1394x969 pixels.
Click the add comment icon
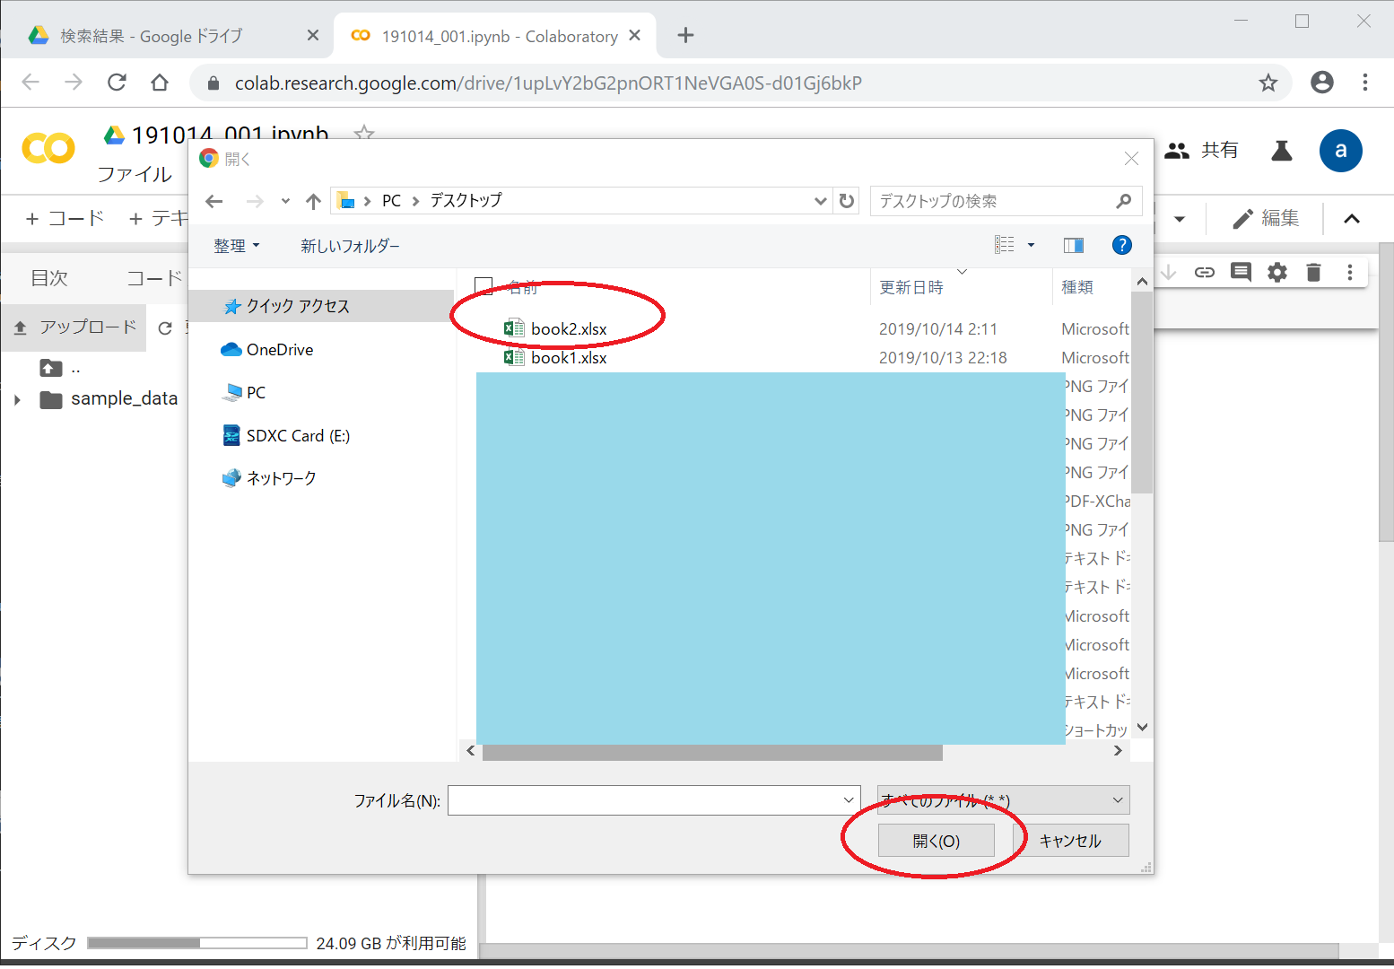pos(1241,273)
